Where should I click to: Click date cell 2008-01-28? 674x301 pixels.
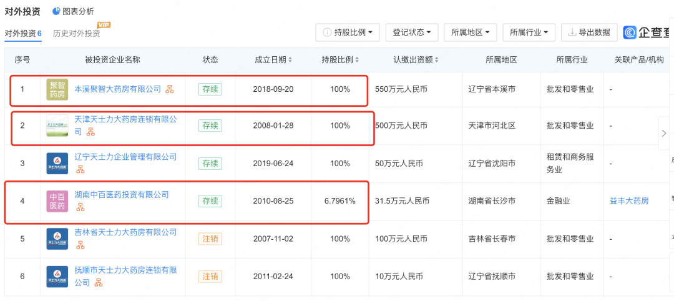coord(273,126)
